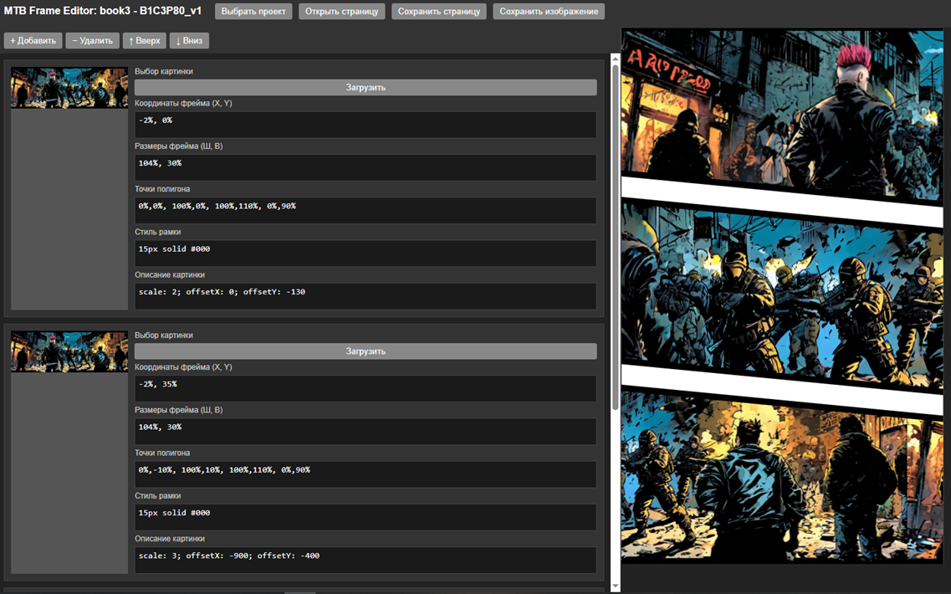Image resolution: width=951 pixels, height=594 pixels.
Task: Click 'Открыть страницу' to open a page
Action: click(x=341, y=12)
